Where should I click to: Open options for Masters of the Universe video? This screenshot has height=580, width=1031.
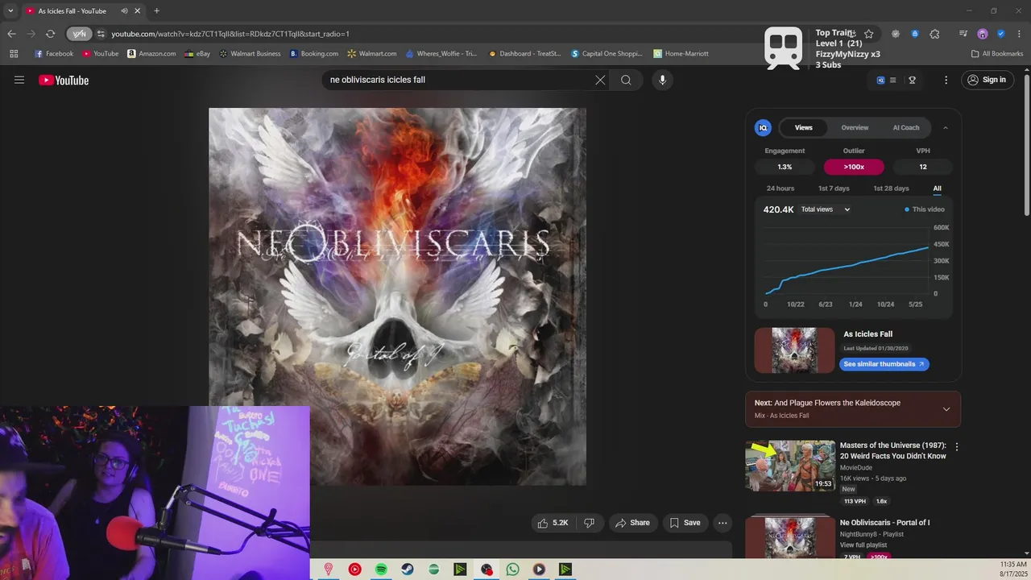[957, 446]
